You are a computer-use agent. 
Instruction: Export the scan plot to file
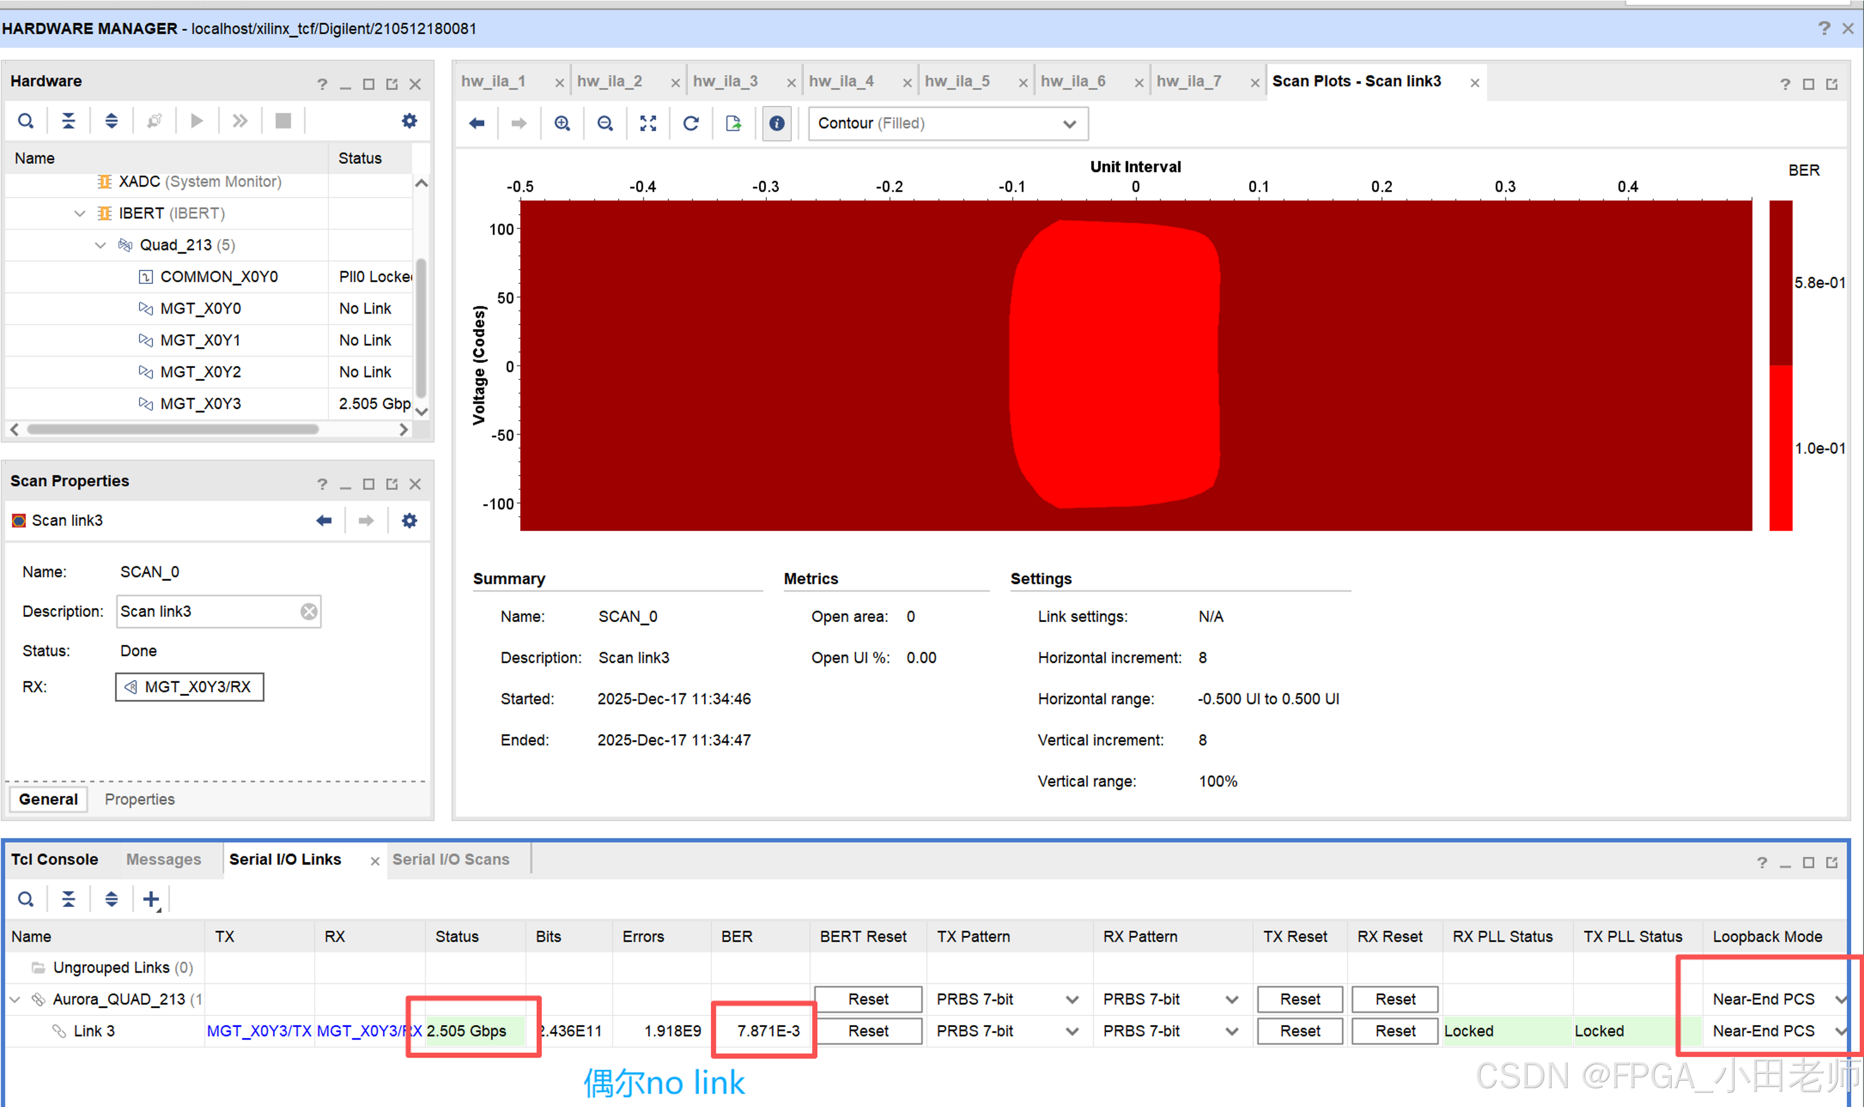(734, 123)
